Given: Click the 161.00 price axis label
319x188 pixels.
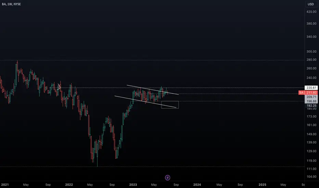Looking at the screenshot, I should coord(311,125).
